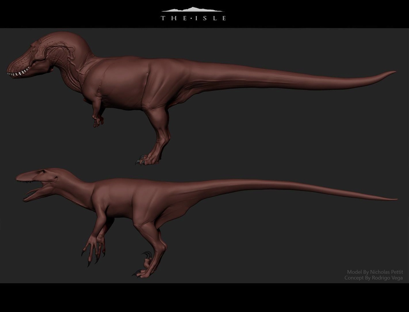
Task: Click the 'Concept By Rodrigo Vega' credit text
Action: tap(374, 278)
